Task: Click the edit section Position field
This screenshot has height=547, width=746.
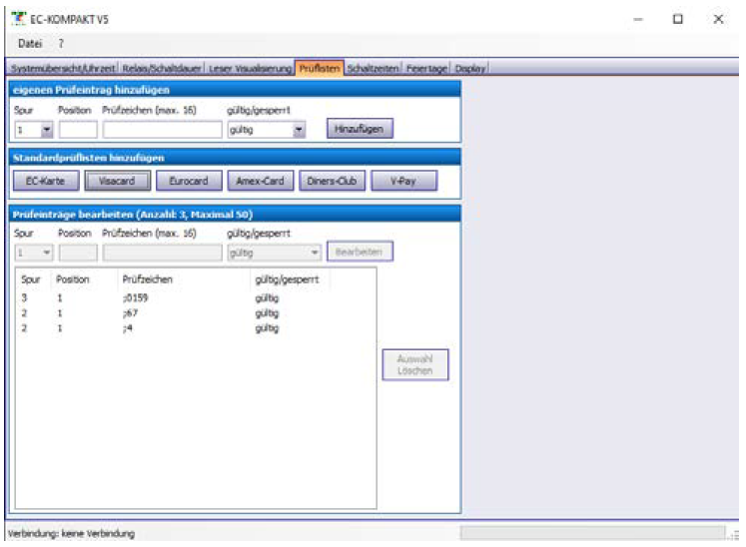Action: 78,253
